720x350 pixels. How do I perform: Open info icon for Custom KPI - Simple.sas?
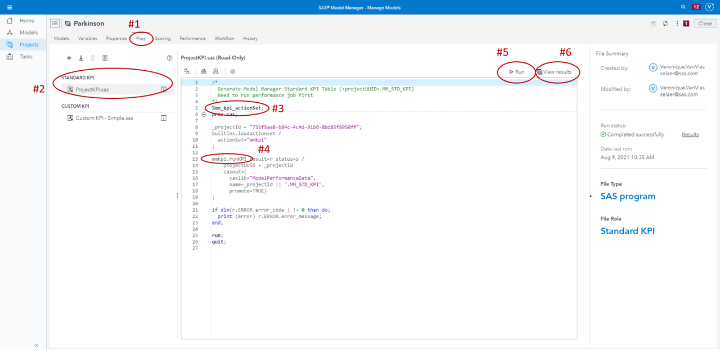pyautogui.click(x=164, y=118)
